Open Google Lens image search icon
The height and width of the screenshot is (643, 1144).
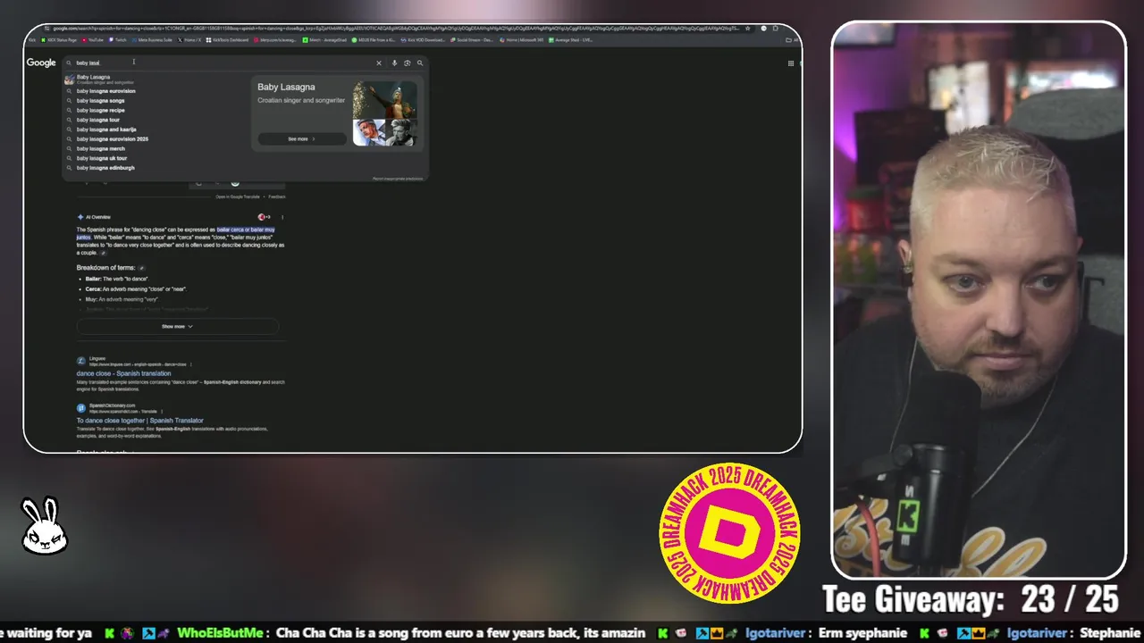407,63
